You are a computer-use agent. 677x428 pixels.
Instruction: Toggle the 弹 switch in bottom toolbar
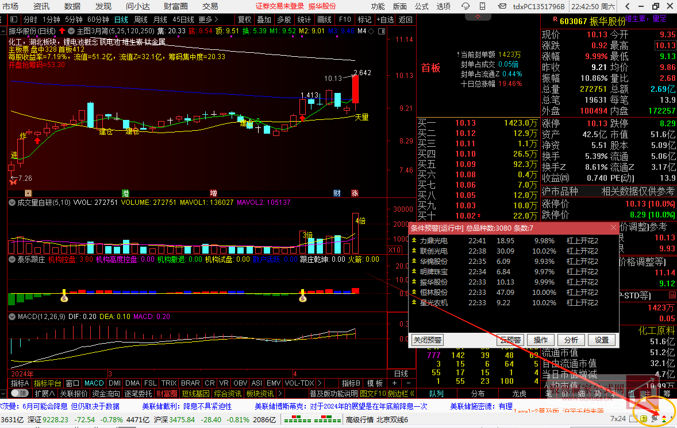pos(20,394)
